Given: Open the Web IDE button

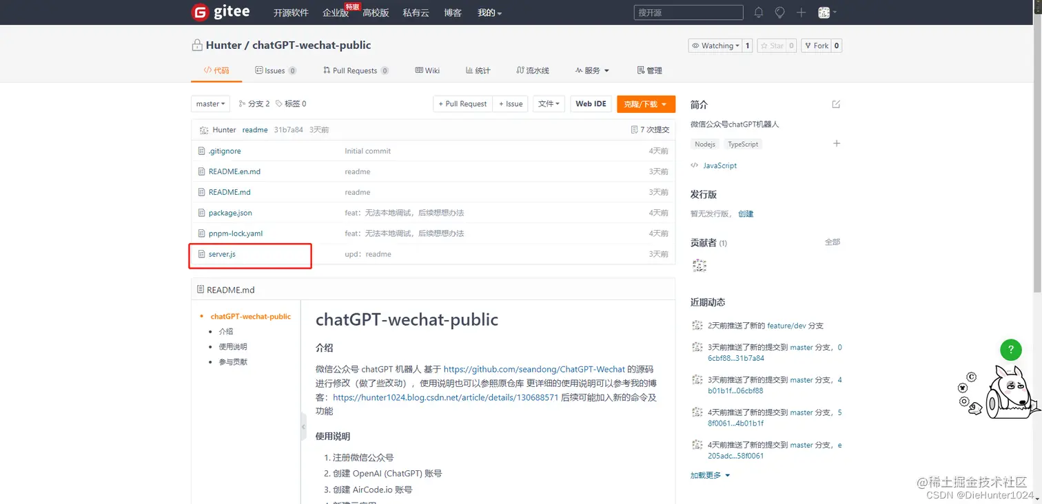Looking at the screenshot, I should (x=591, y=104).
